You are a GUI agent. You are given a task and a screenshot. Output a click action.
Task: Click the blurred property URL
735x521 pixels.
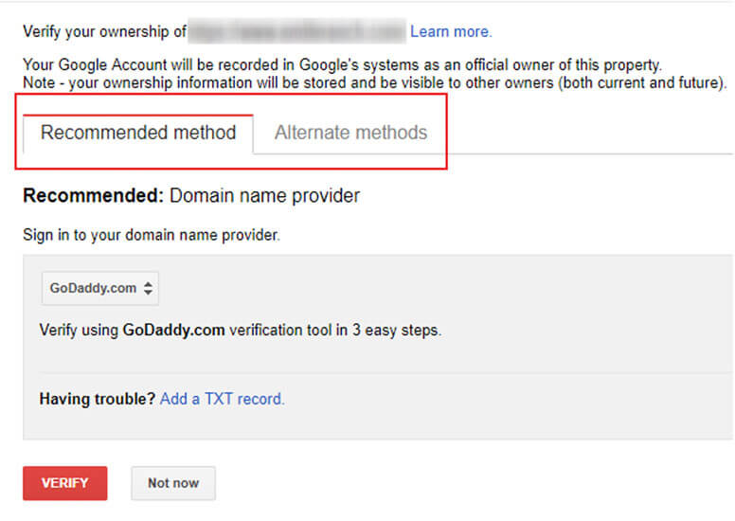coord(297,31)
